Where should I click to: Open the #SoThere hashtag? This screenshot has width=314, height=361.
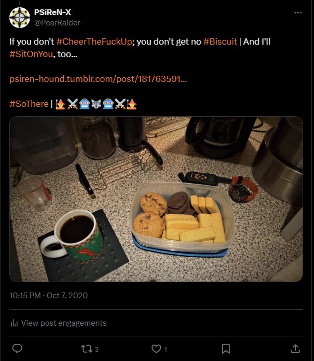29,104
